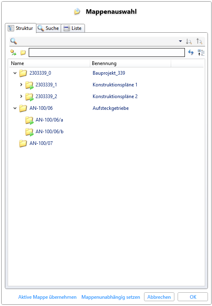This screenshot has width=212, height=306.
Task: Expand the 2303339_2 folder node
Action: coord(21,96)
